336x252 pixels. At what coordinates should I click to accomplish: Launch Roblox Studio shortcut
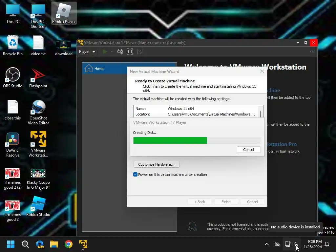click(38, 207)
